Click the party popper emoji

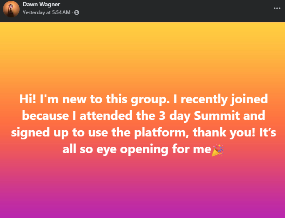tap(217, 150)
